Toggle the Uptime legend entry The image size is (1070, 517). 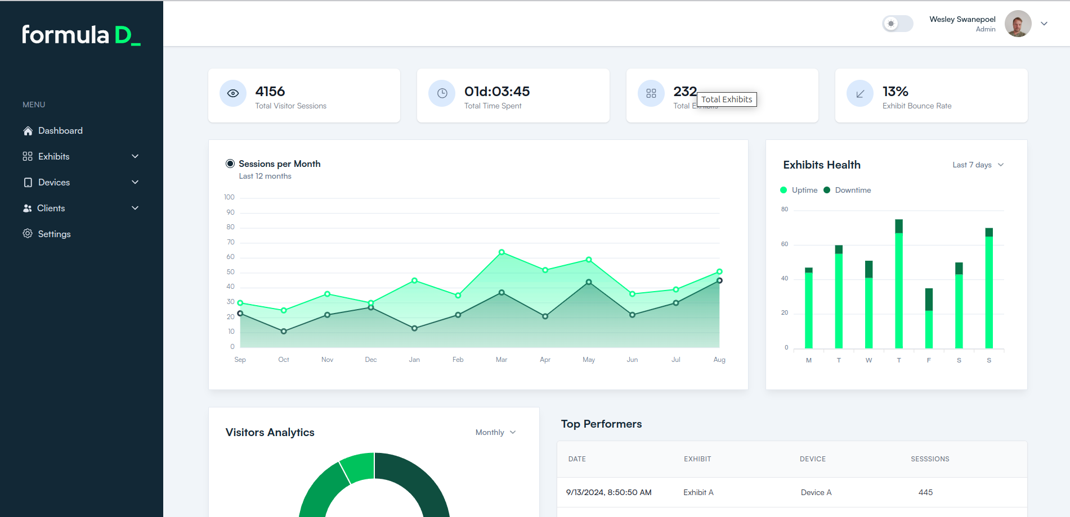click(x=799, y=190)
